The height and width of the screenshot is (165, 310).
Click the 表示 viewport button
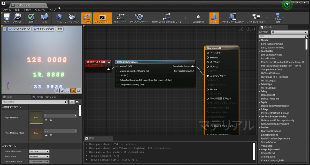point(60,29)
